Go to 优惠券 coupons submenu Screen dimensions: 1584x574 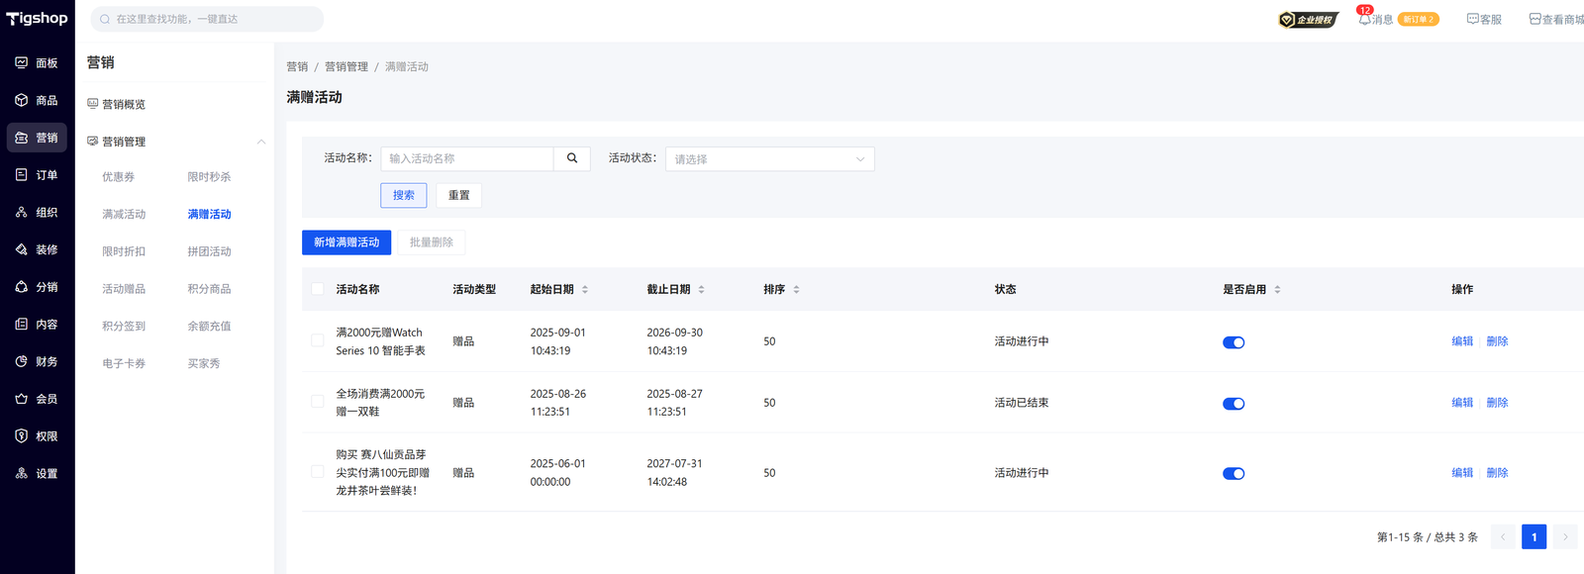coord(118,177)
